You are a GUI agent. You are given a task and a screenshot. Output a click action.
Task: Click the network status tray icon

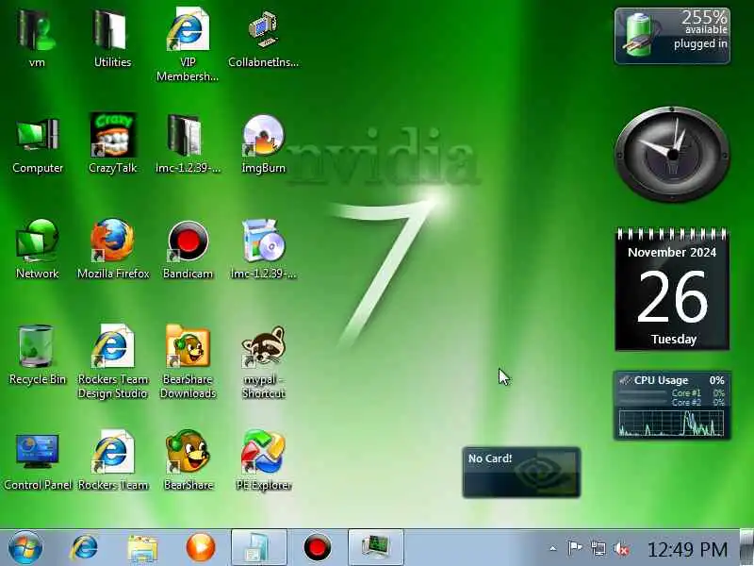[598, 548]
